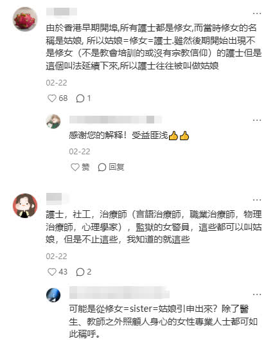Open more options on 感谢您的解释 reply
275x344 pixels.
pos(257,120)
